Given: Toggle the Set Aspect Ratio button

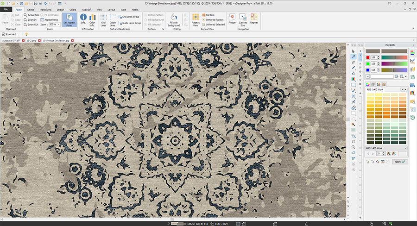Looking at the screenshot, I should pos(69,19).
